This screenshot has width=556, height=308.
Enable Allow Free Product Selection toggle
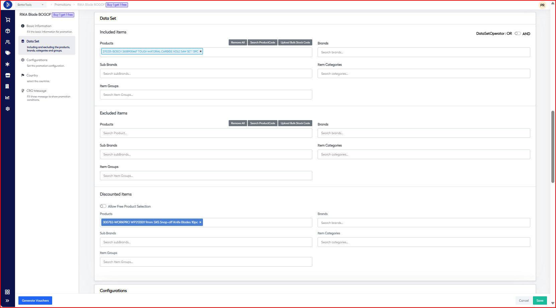point(103,206)
